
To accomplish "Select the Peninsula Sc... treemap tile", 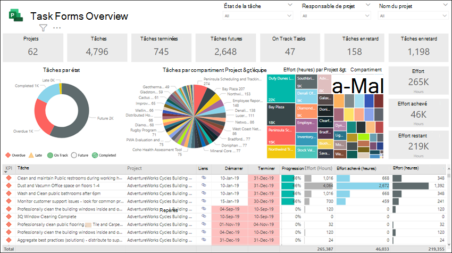I will 281,136.
